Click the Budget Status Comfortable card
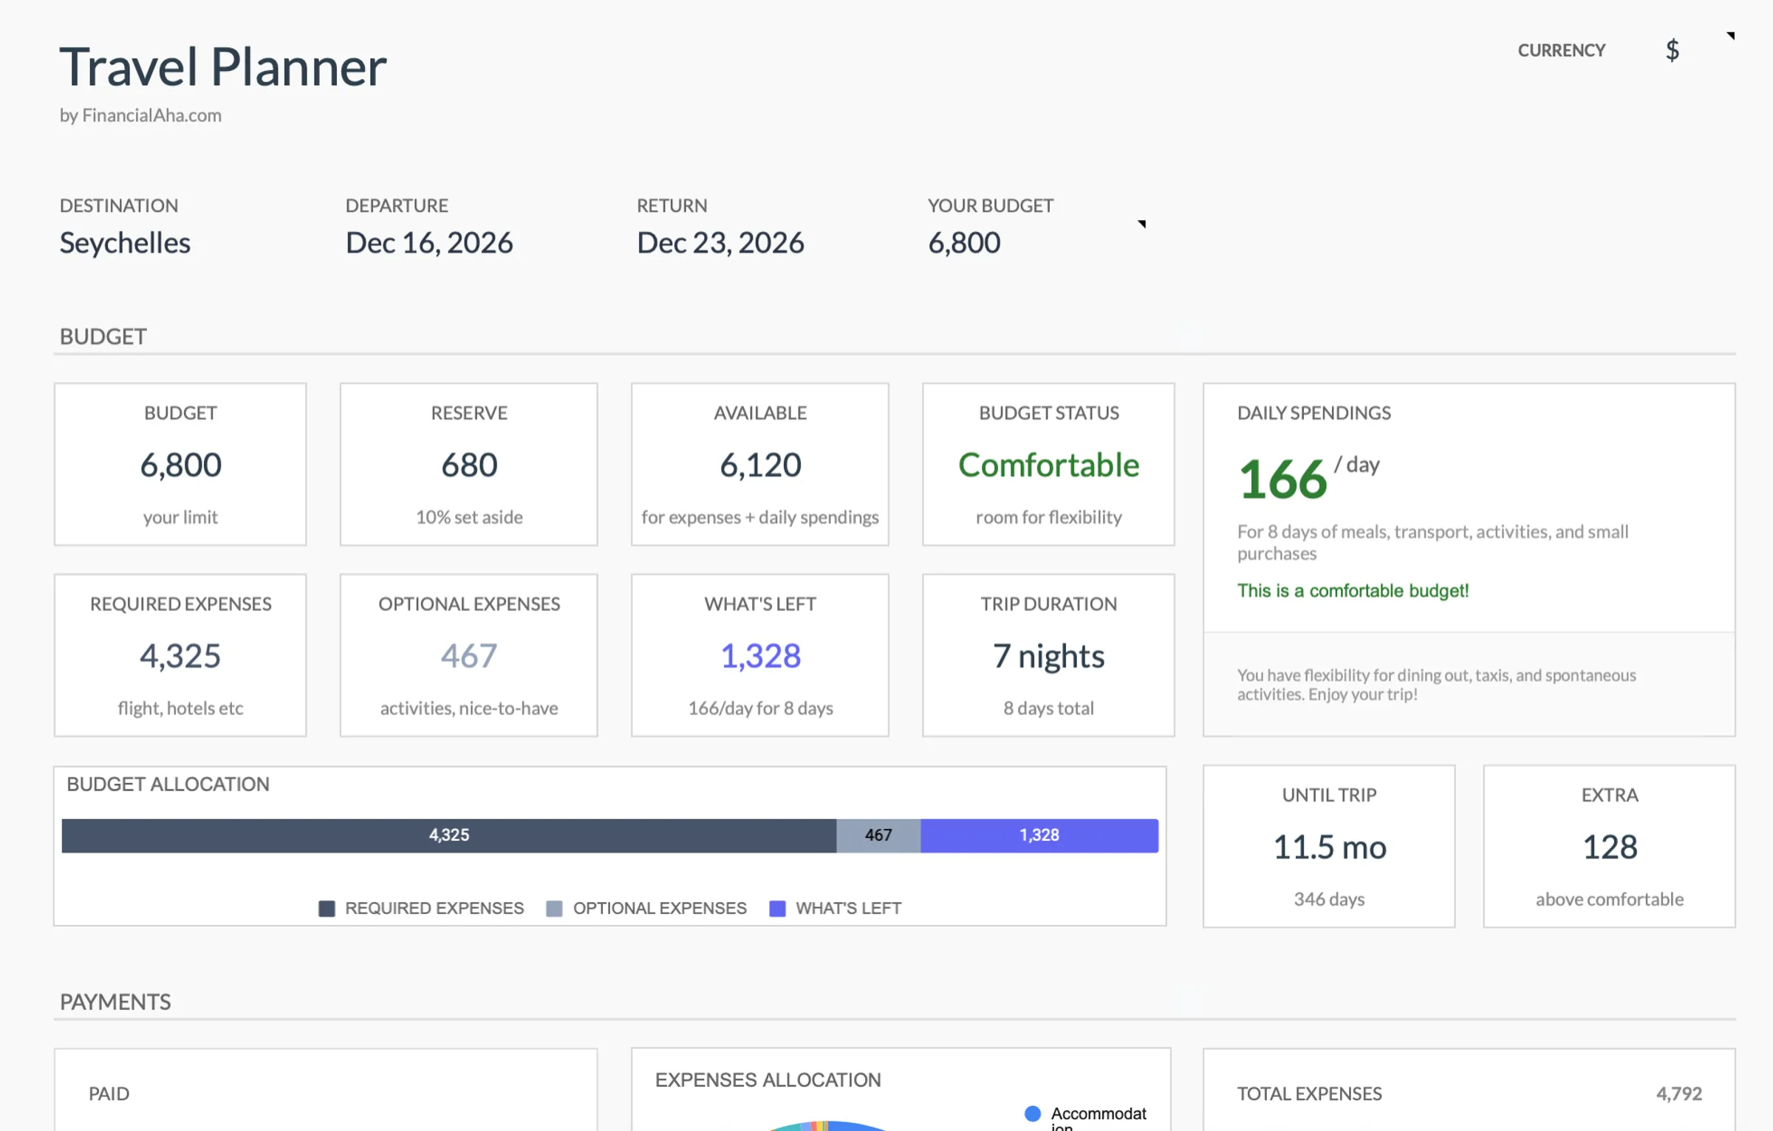 pyautogui.click(x=1048, y=465)
